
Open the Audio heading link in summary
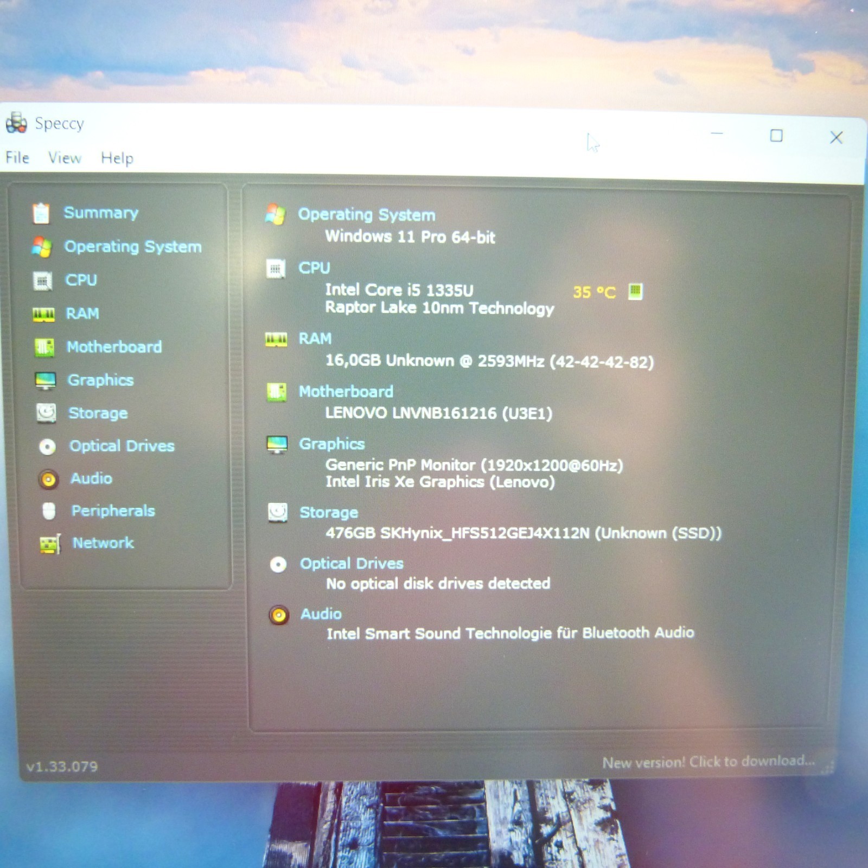(321, 614)
